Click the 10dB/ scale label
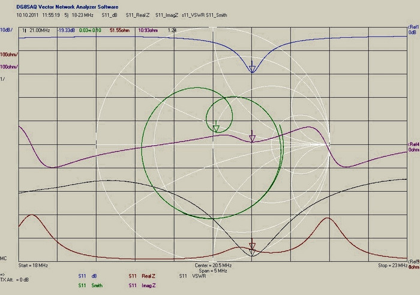 6,30
